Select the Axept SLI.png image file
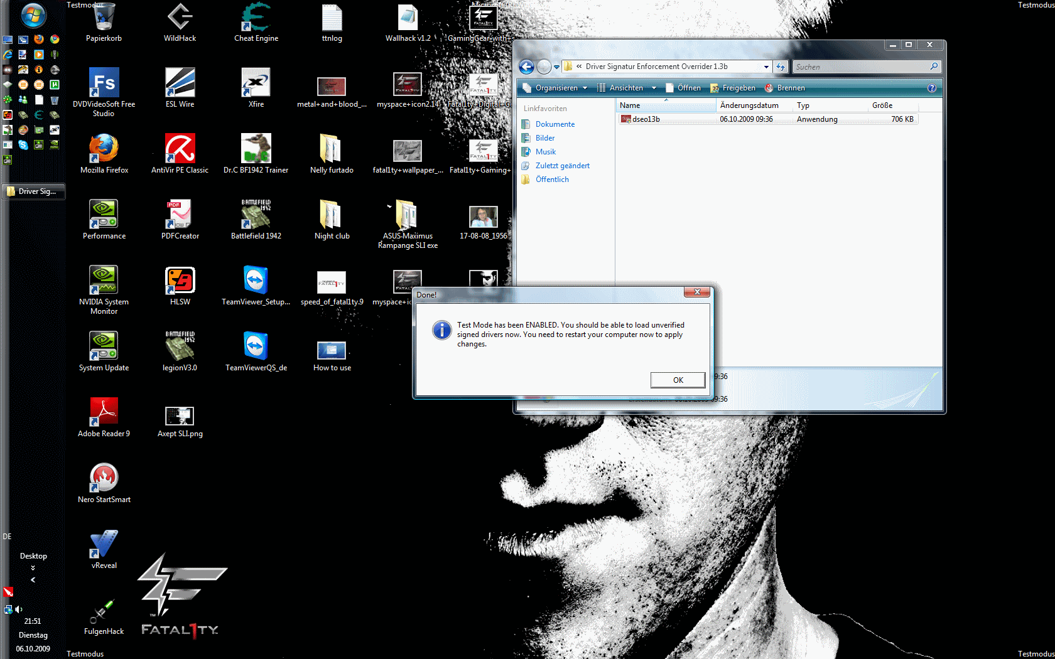 (x=180, y=421)
